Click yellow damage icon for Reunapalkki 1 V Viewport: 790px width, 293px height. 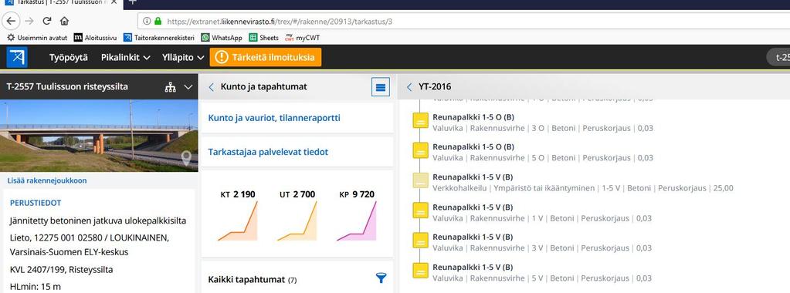tap(420, 210)
